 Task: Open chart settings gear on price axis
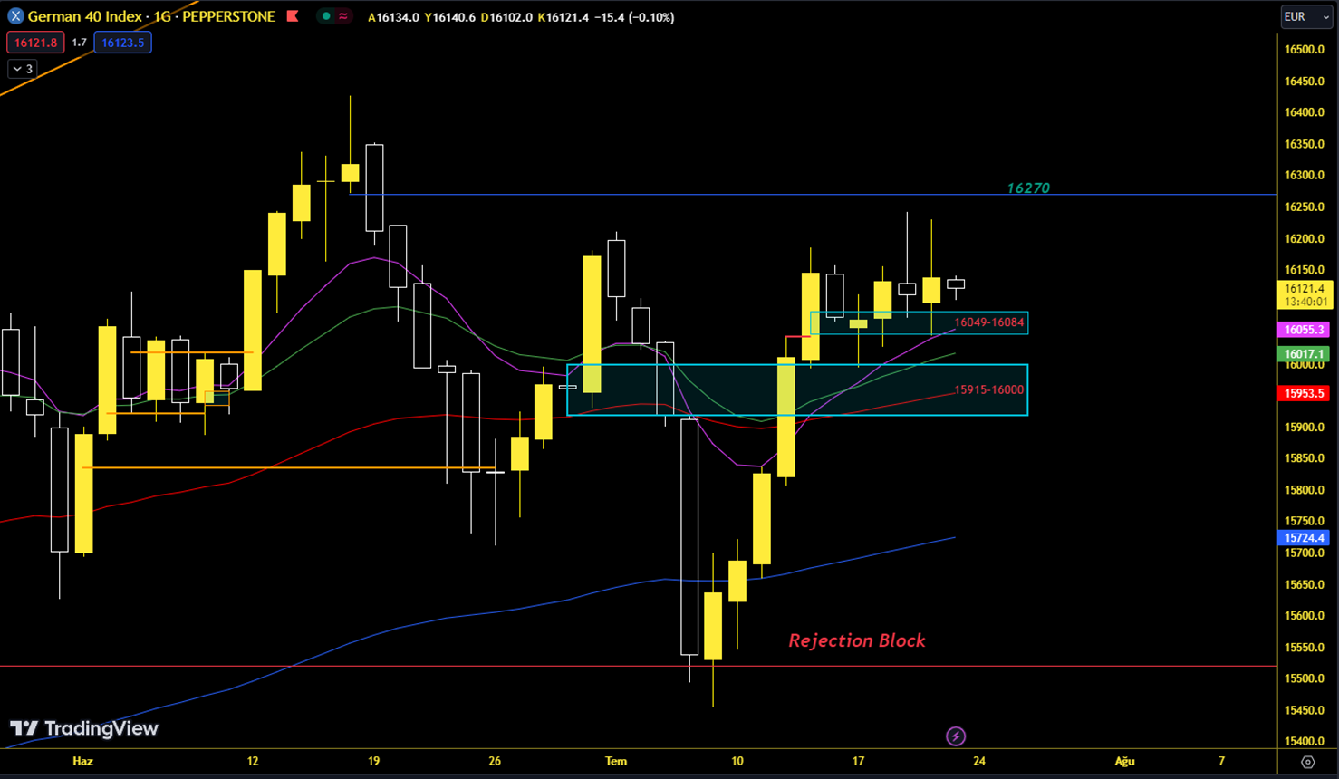(x=1307, y=762)
